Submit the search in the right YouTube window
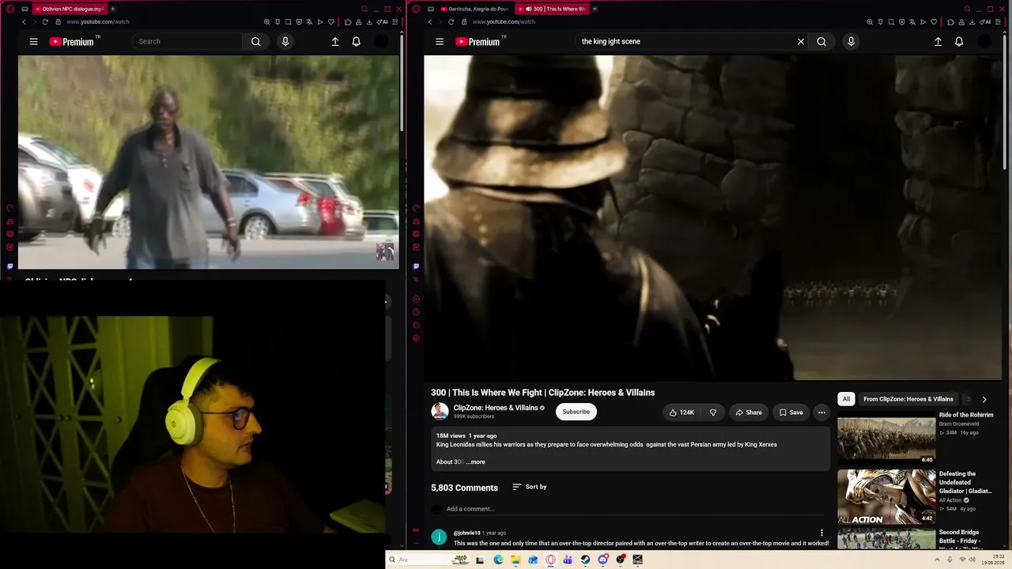1012x569 pixels. pyautogui.click(x=821, y=42)
